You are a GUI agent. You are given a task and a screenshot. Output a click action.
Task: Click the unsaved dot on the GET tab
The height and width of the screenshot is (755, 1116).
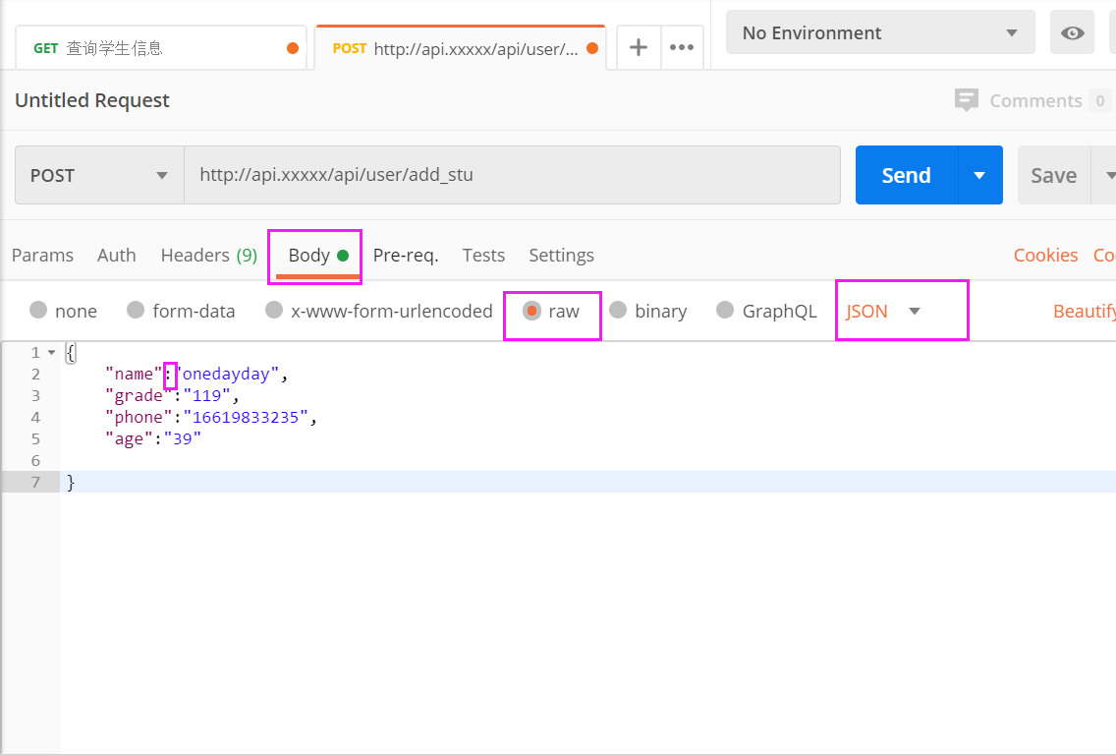point(293,48)
